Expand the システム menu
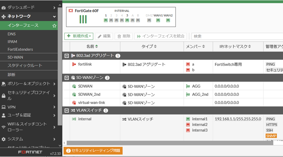The image size is (283, 157). (54, 139)
